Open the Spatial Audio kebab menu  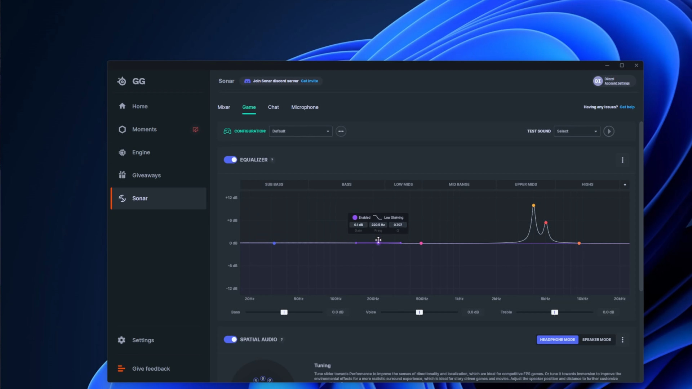[622, 340]
